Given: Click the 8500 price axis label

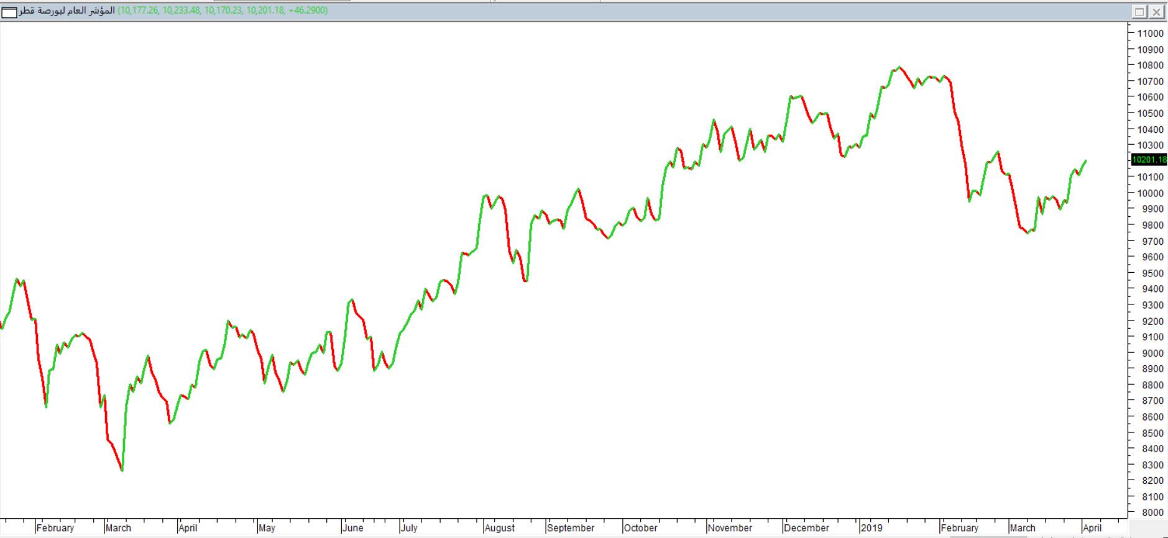Looking at the screenshot, I should tap(1152, 432).
